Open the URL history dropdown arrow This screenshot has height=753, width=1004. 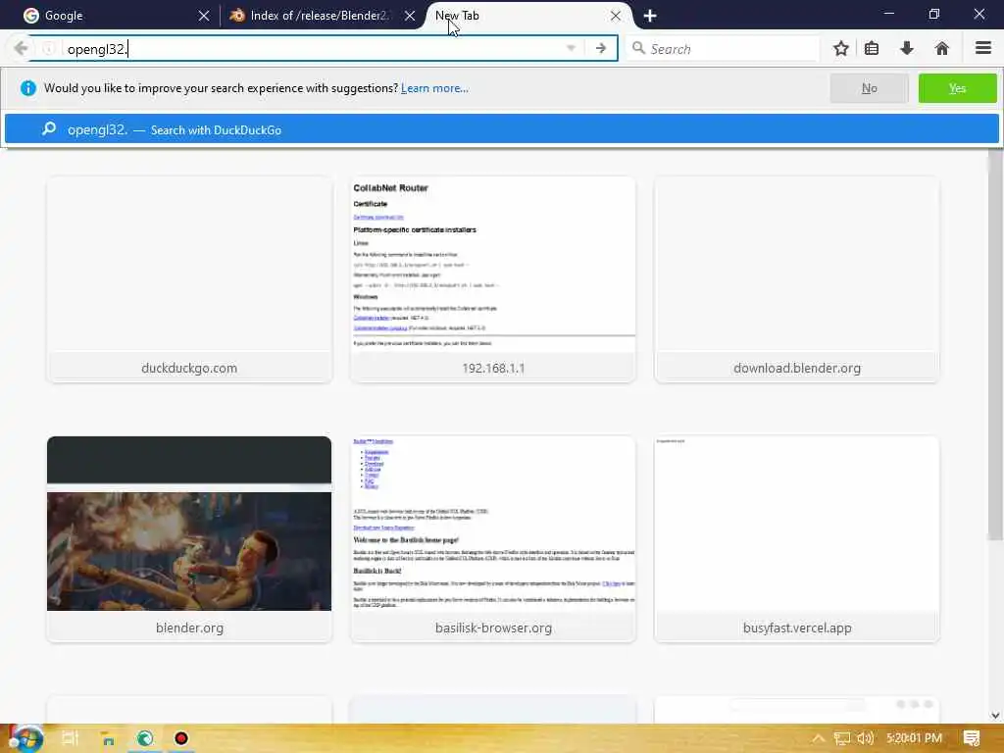click(571, 49)
